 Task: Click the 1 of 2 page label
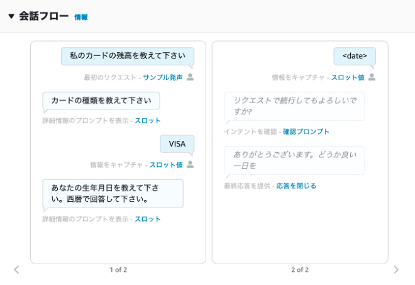click(x=118, y=270)
